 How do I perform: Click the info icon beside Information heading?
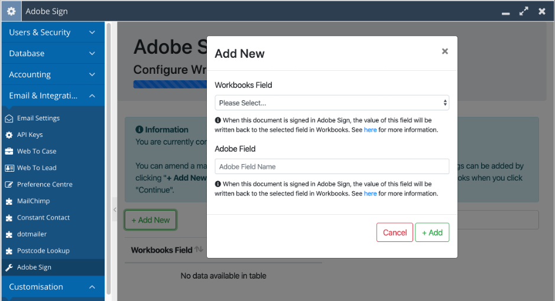[139, 130]
